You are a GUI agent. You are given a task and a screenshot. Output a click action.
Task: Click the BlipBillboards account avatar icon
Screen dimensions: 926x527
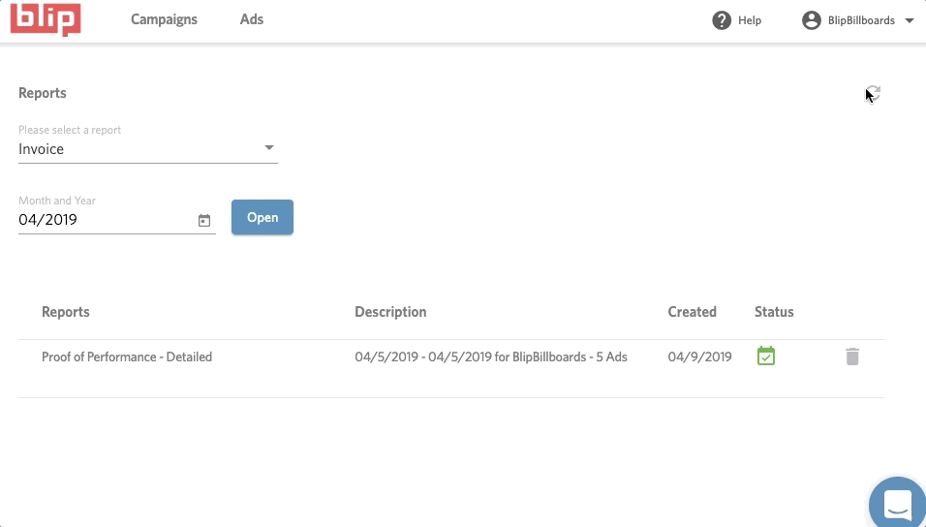pyautogui.click(x=812, y=20)
